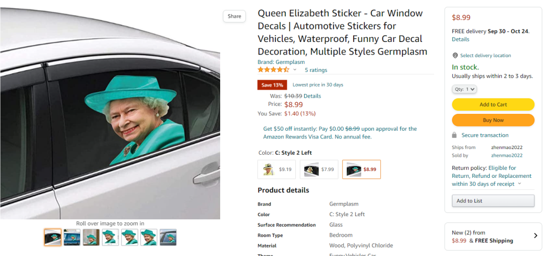Click the secure transaction lock icon
The image size is (557, 256).
pyautogui.click(x=455, y=135)
